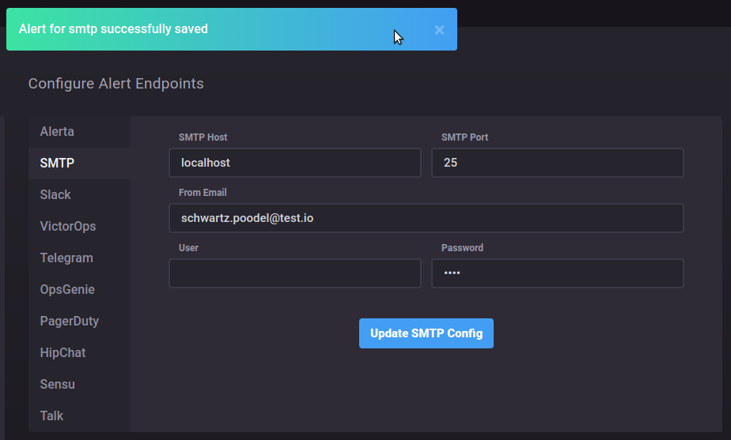Dismiss the smtp saved notification

pyautogui.click(x=439, y=30)
